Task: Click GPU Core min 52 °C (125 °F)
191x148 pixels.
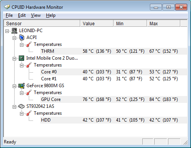Action: [130, 99]
